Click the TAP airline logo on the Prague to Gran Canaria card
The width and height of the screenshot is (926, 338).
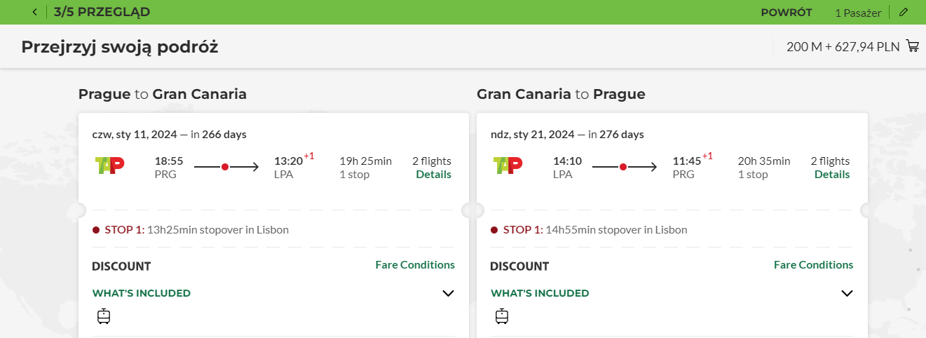[109, 165]
